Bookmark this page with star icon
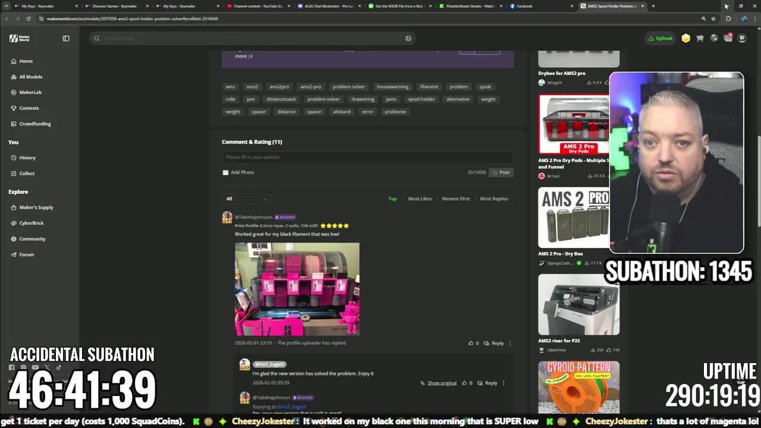This screenshot has height=428, width=761. tap(713, 18)
